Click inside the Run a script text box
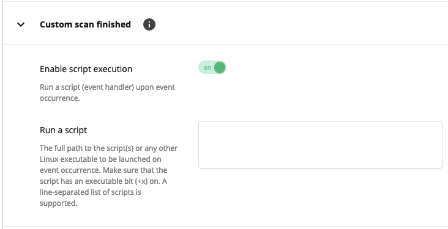The width and height of the screenshot is (448, 229). (x=320, y=145)
